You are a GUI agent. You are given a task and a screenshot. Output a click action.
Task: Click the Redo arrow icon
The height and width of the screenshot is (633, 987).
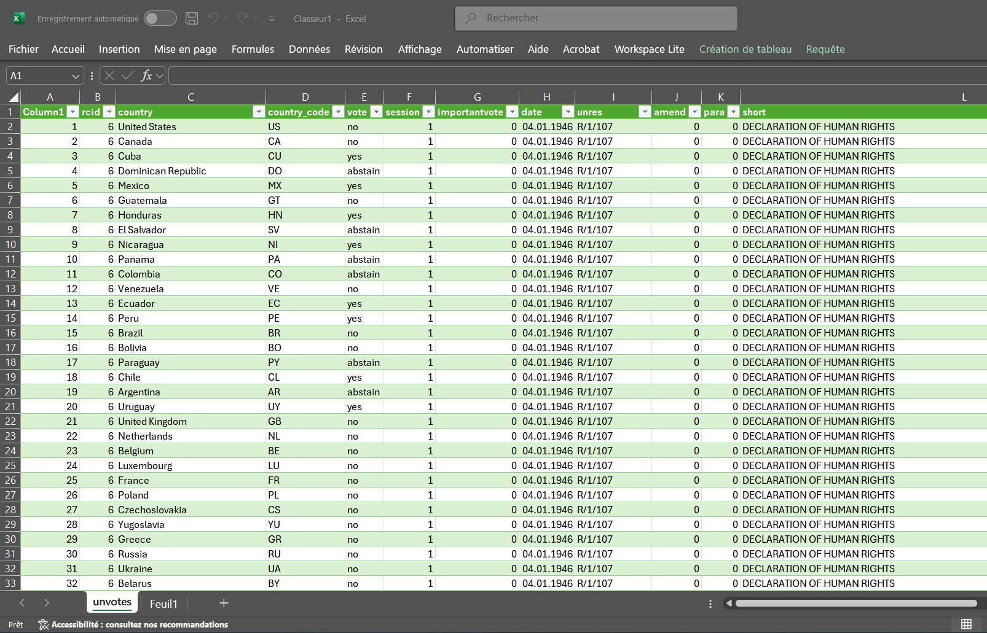tap(243, 18)
